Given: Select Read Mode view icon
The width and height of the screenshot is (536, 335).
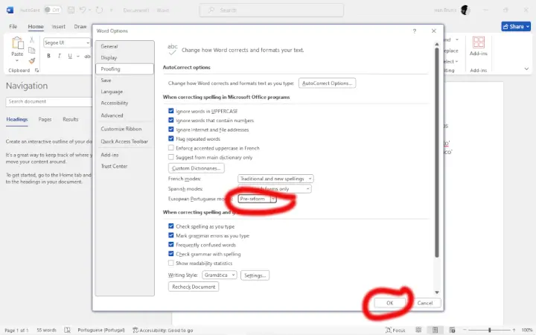Looking at the screenshot, I should point(418,330).
